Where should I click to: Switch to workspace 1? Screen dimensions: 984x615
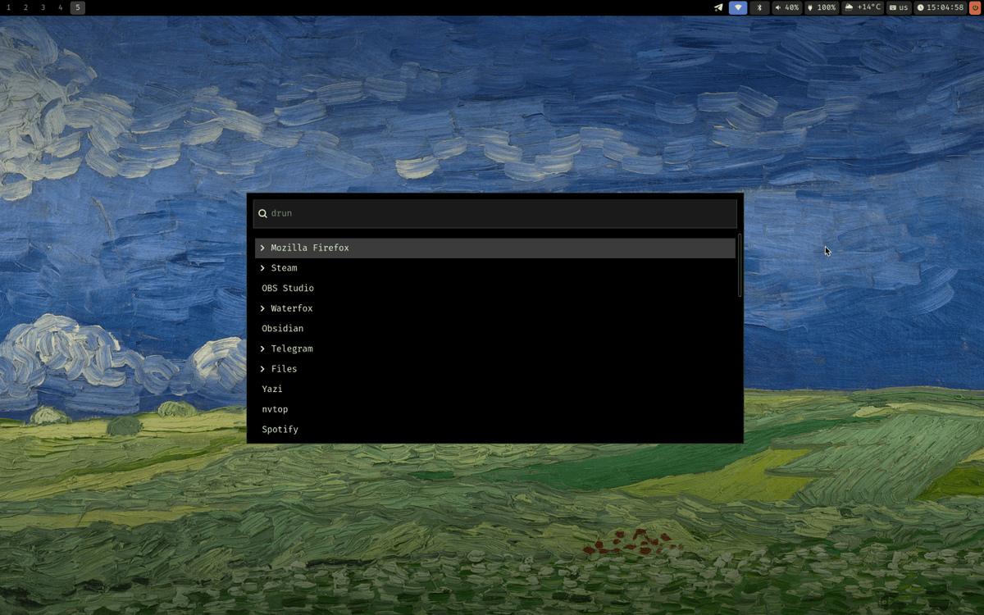pyautogui.click(x=9, y=7)
